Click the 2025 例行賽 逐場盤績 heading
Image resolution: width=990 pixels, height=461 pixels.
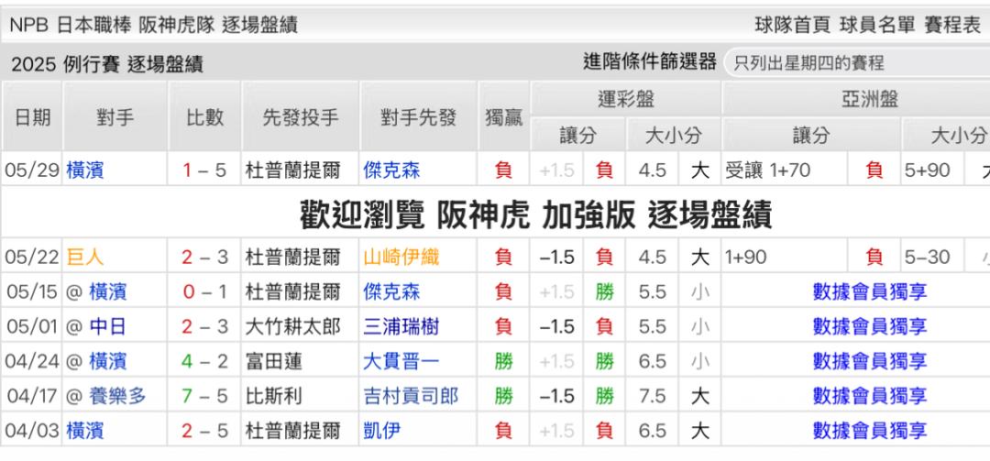pyautogui.click(x=106, y=64)
